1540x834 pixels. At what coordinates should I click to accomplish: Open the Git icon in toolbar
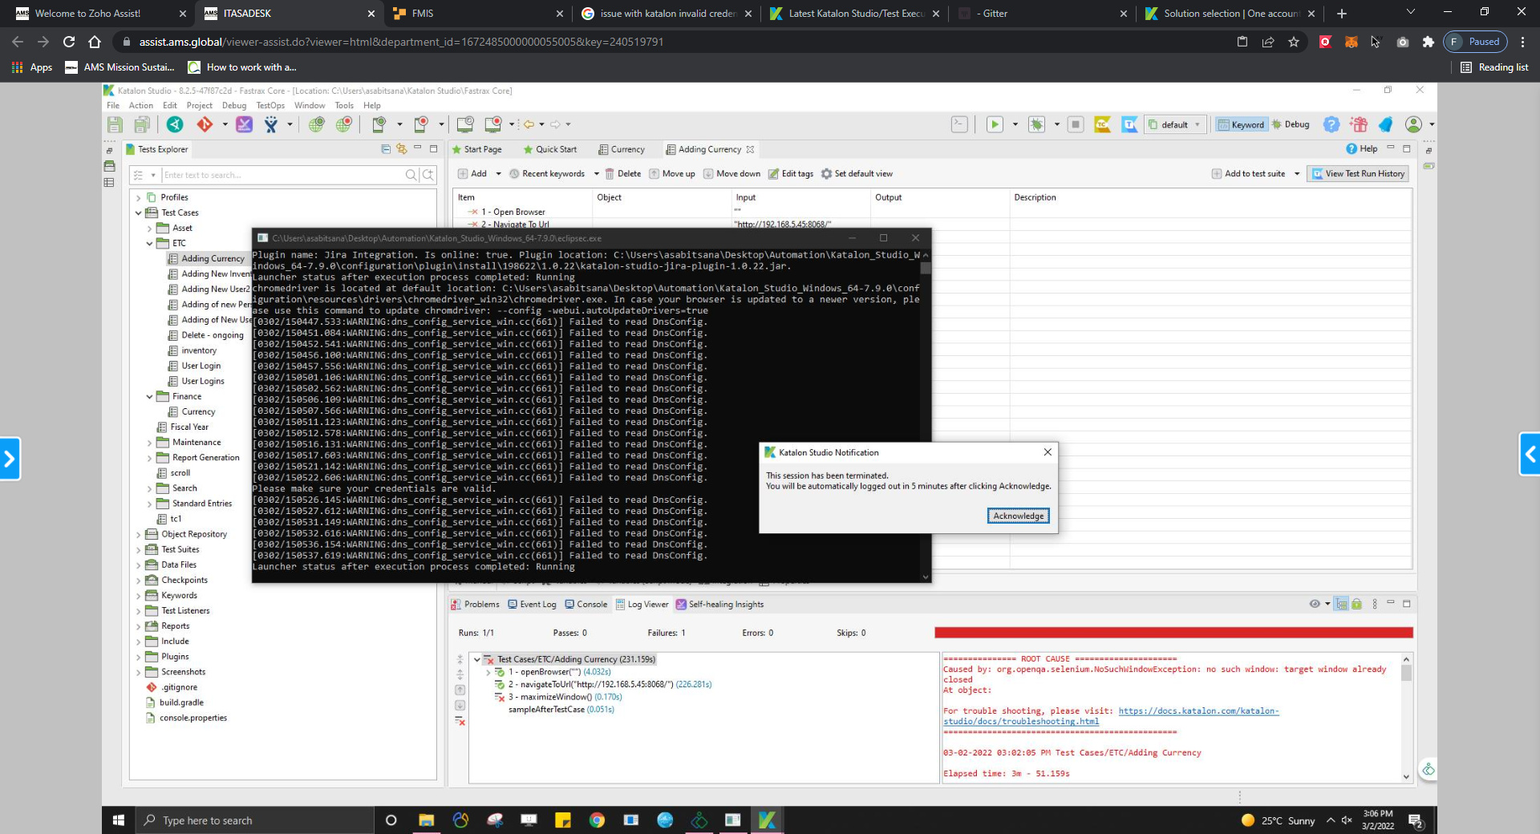pos(205,124)
